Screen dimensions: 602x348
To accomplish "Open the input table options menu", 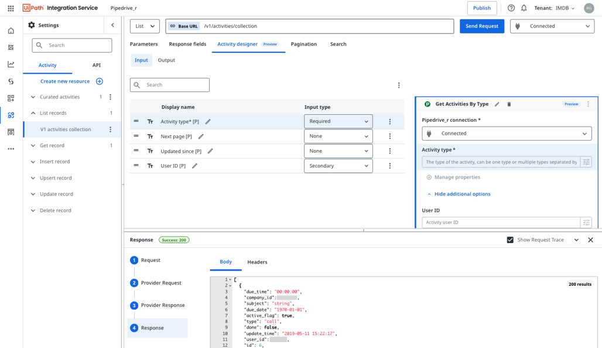I will (399, 86).
